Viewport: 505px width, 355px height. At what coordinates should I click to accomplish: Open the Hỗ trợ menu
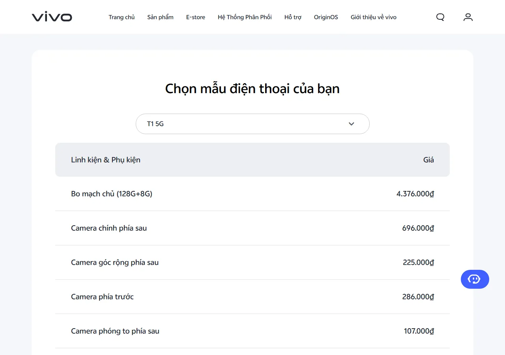point(293,17)
